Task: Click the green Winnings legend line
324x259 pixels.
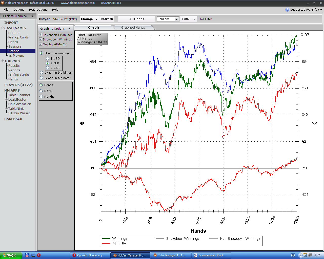Action: coord(106,239)
